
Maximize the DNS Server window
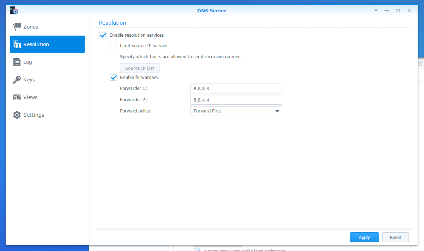click(398, 11)
